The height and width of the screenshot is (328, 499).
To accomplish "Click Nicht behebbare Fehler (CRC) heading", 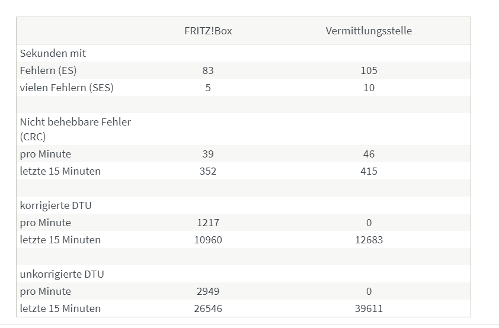I will [75, 129].
